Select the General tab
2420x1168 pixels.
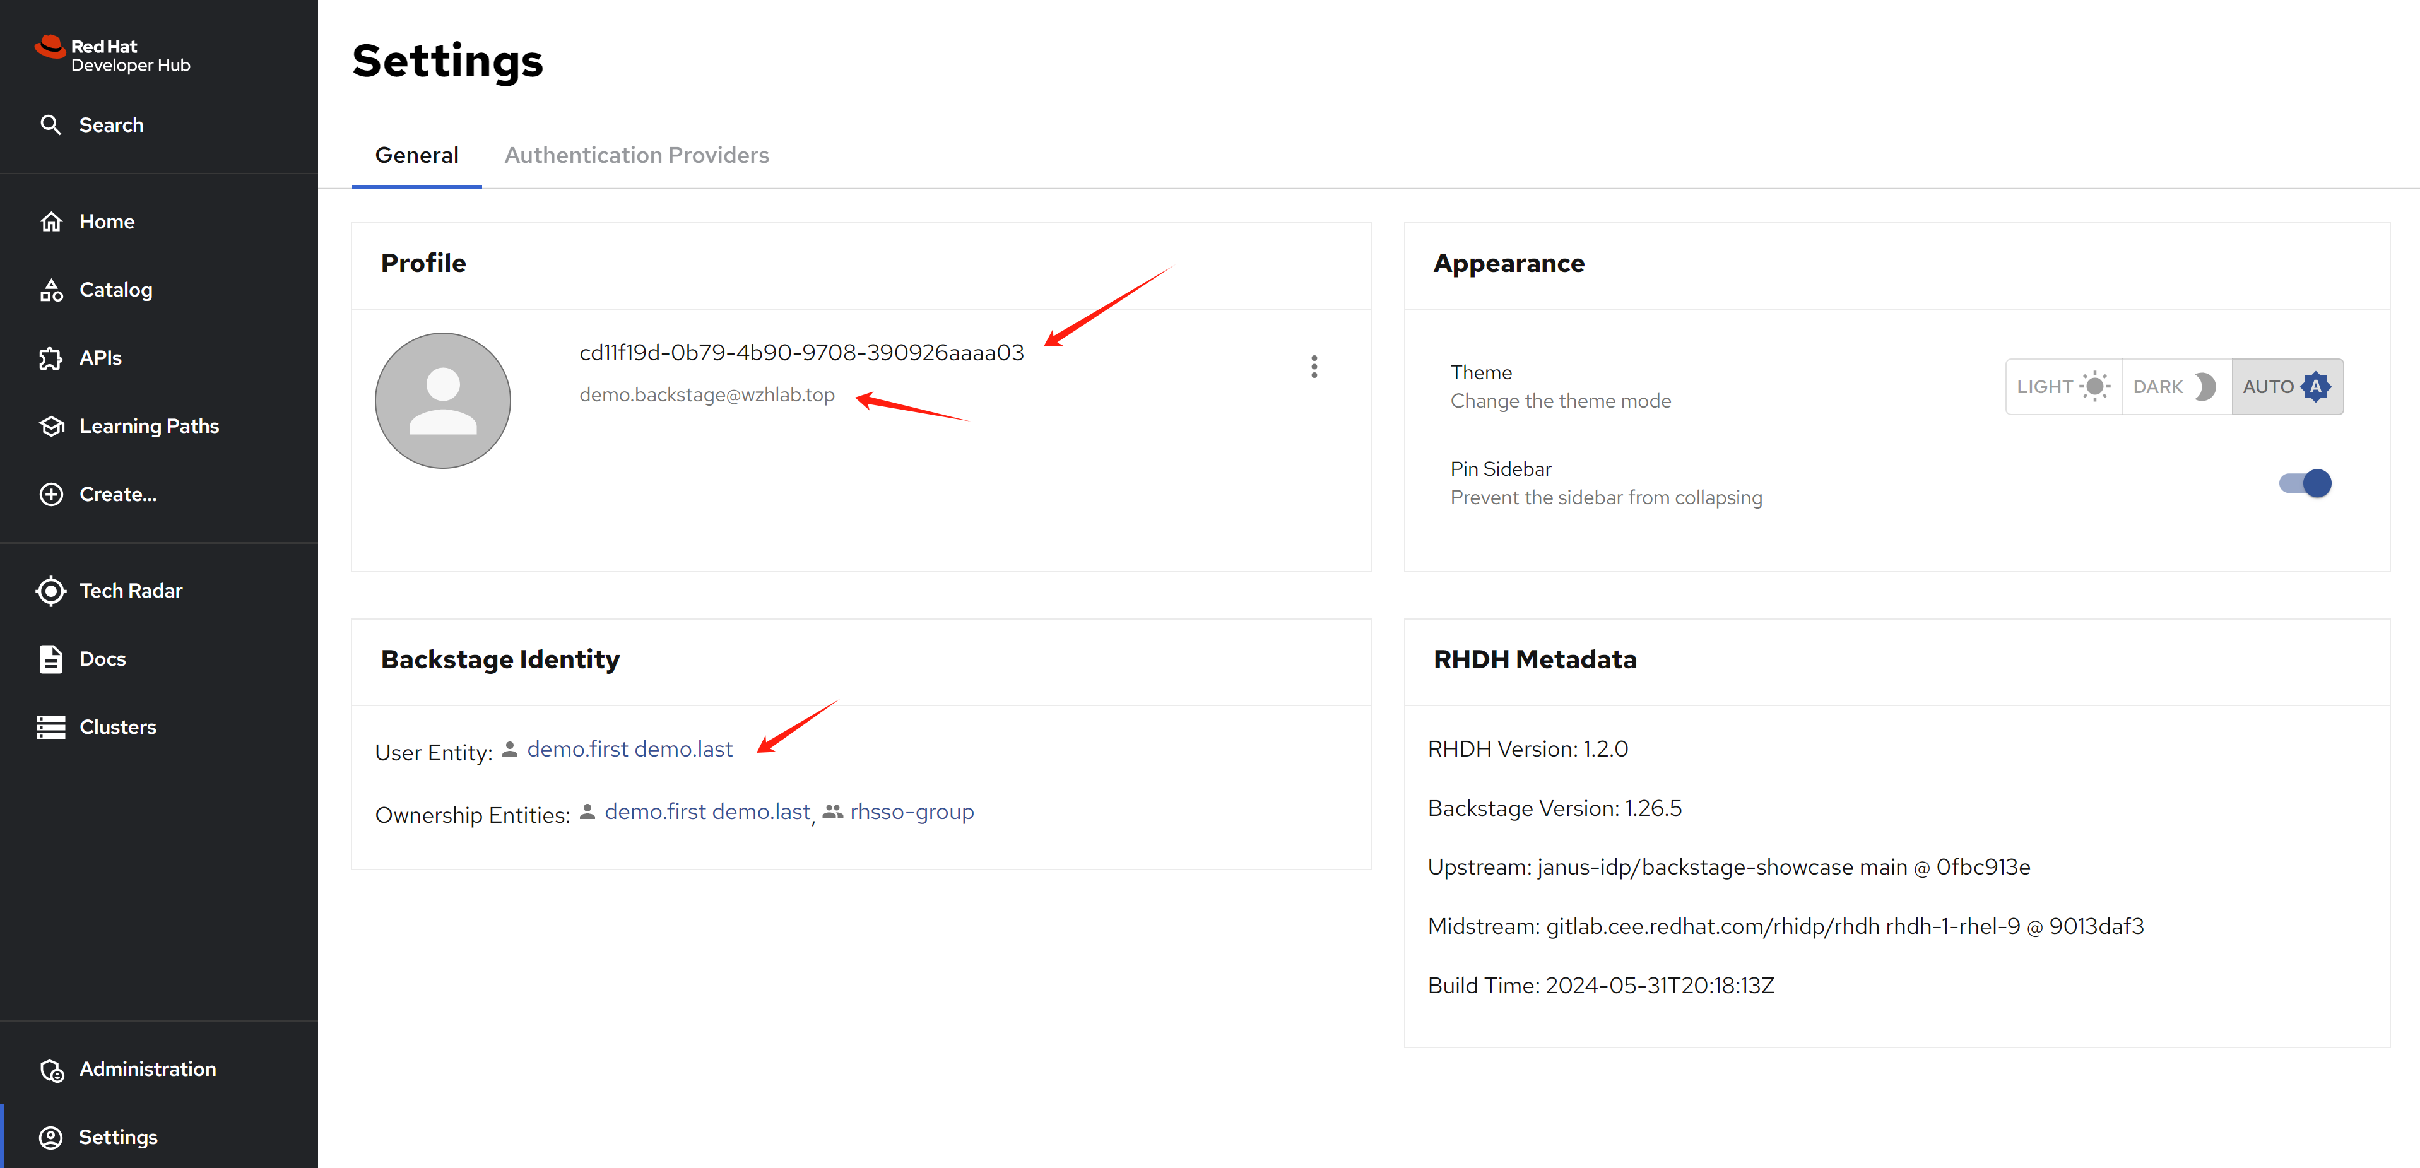coord(416,155)
